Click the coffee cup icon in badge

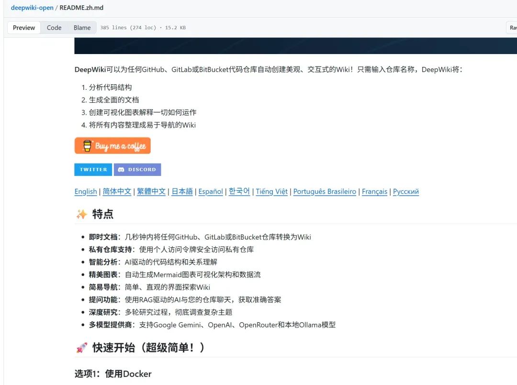coord(87,145)
